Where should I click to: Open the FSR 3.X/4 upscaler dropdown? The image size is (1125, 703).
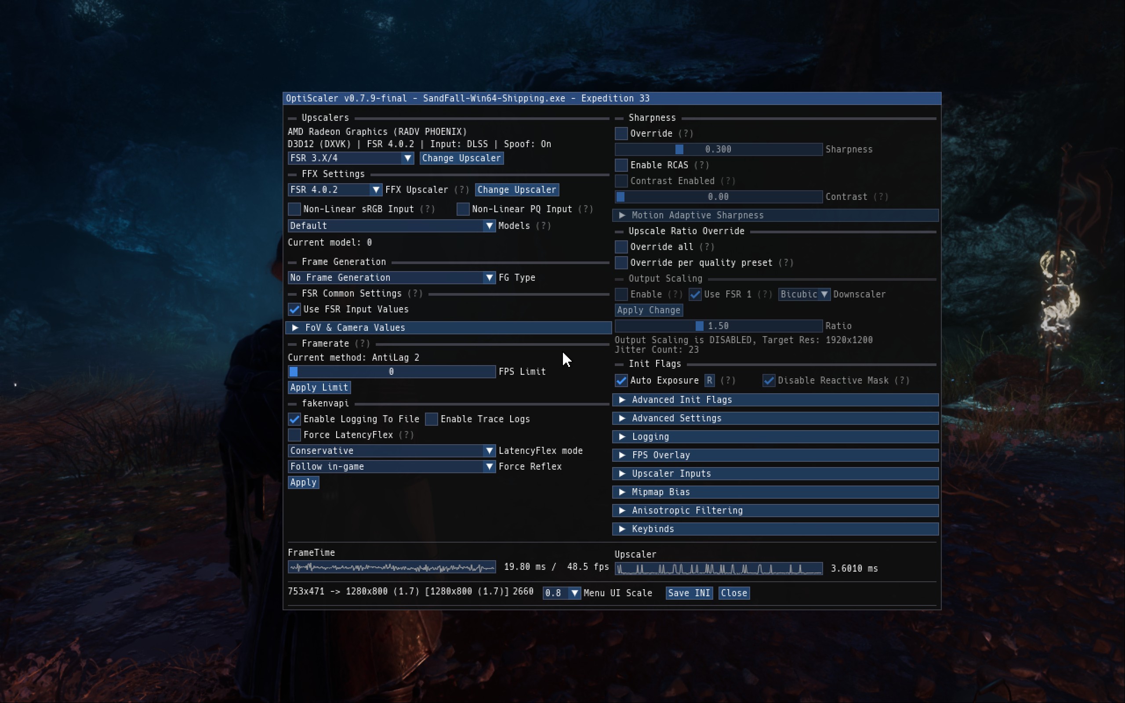[x=351, y=158]
